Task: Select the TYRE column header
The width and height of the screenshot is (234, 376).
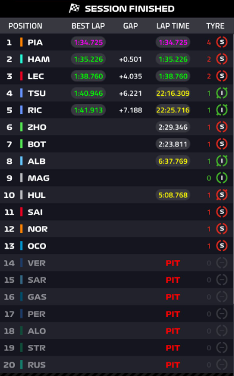Action: pos(215,26)
